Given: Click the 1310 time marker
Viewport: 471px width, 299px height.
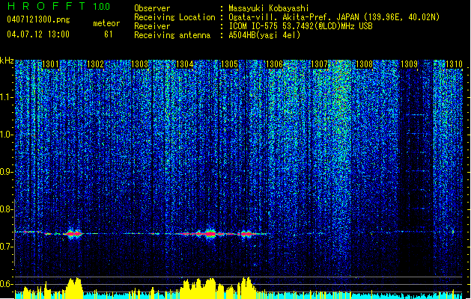Looking at the screenshot, I should click(x=454, y=64).
